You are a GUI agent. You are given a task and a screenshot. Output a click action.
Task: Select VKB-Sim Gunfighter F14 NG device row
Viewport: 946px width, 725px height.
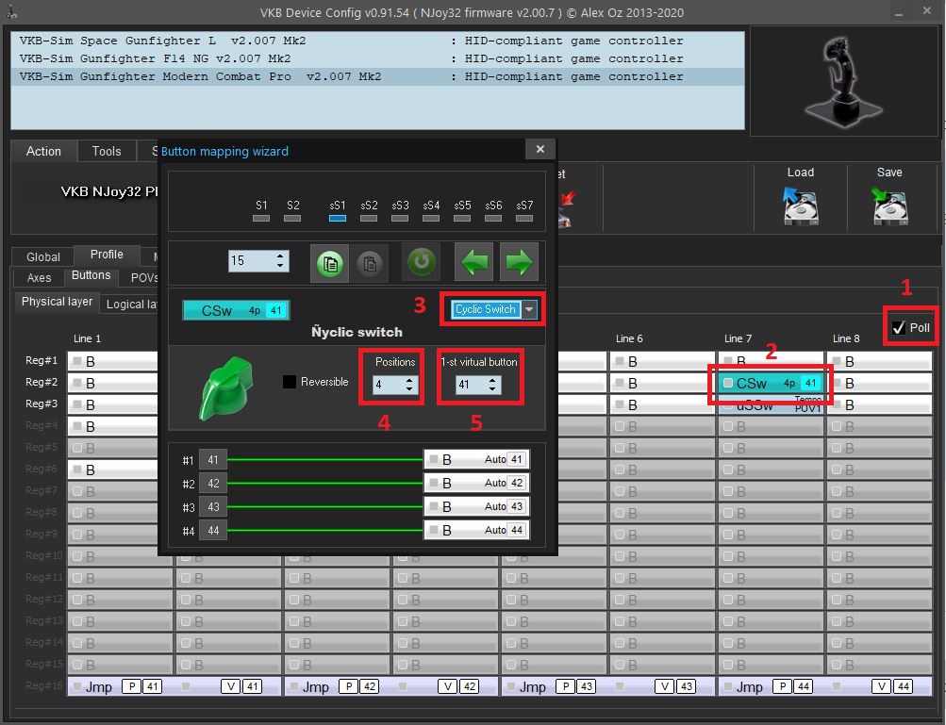[x=377, y=58]
